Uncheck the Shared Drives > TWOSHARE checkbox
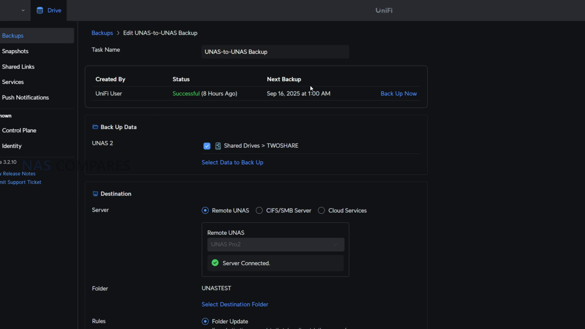 tap(207, 146)
